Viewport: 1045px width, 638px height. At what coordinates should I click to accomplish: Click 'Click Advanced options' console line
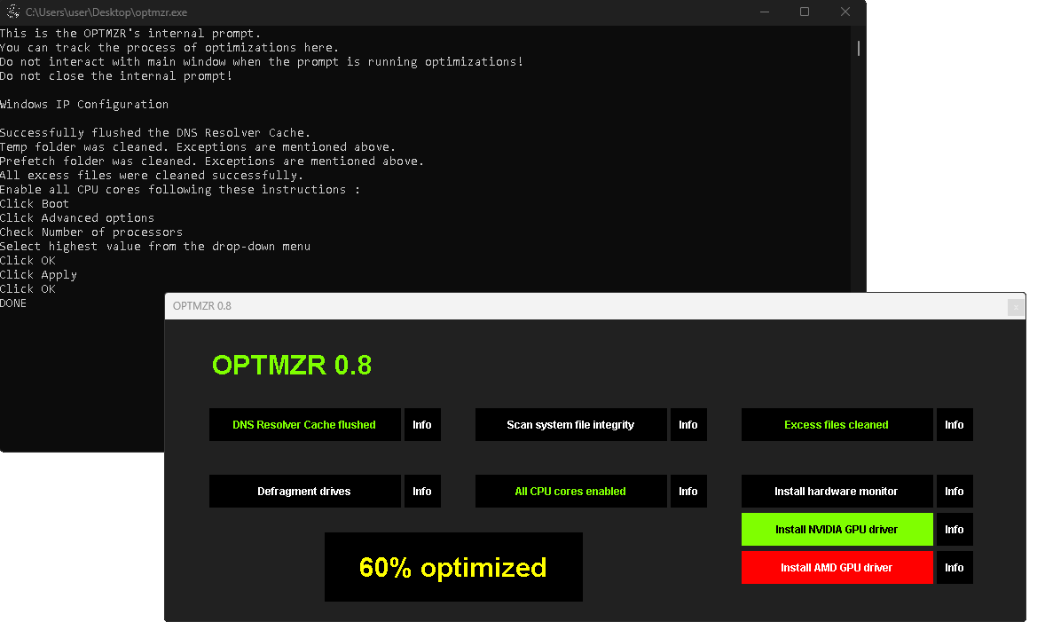[77, 218]
